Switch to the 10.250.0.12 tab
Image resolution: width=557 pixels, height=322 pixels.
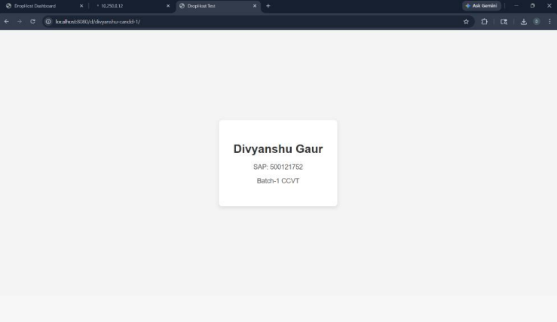pyautogui.click(x=132, y=6)
